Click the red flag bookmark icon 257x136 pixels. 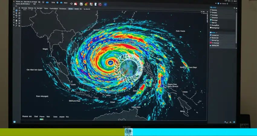pos(76,4)
